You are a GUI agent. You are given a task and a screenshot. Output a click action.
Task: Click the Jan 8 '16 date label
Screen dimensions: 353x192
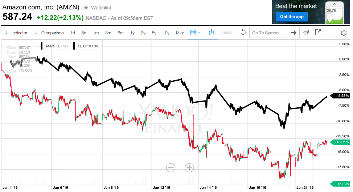click(111, 188)
